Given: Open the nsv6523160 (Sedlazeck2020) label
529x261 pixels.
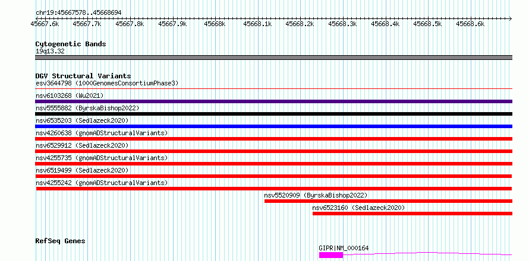Looking at the screenshot, I should click(358, 208).
